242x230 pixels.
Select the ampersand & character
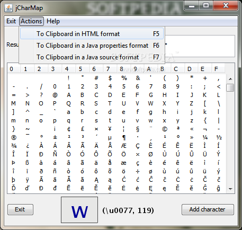click(x=138, y=78)
